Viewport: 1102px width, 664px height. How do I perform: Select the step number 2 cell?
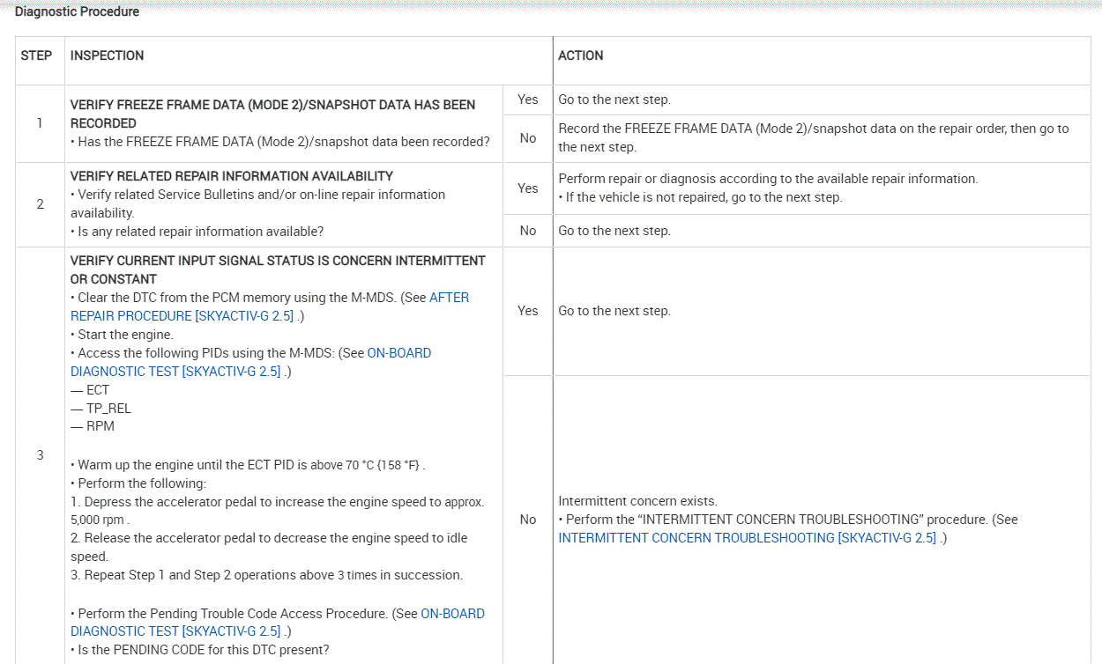point(40,204)
